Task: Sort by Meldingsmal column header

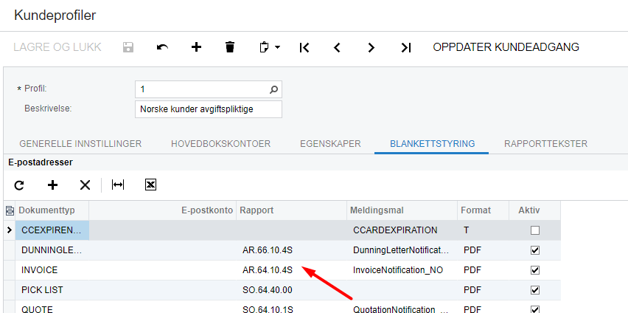Action: point(402,210)
